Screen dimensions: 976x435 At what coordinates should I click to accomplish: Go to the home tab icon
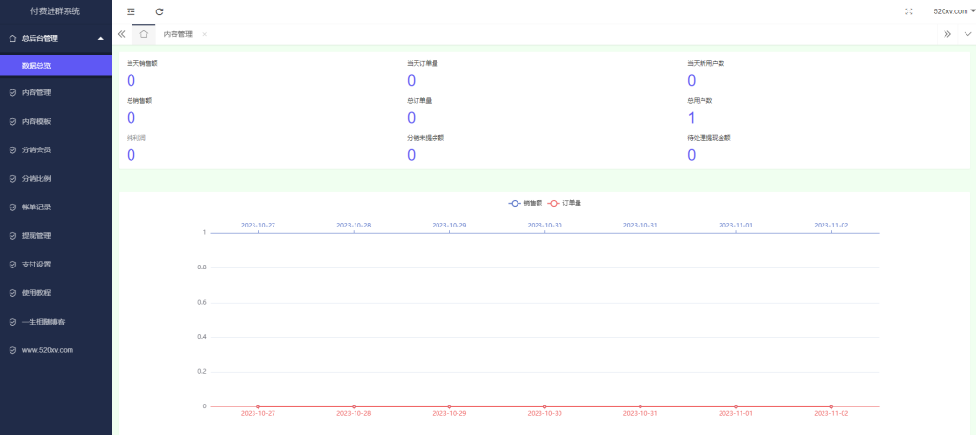point(143,33)
